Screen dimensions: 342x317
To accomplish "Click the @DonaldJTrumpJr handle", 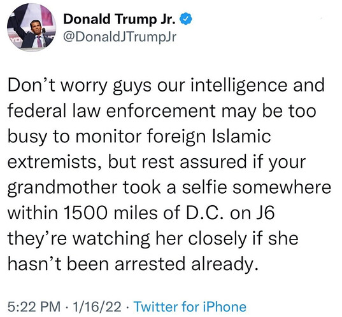I will click(x=120, y=37).
